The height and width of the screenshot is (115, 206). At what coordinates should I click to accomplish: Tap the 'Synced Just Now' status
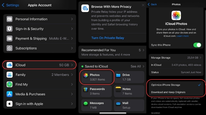[x=191, y=72]
